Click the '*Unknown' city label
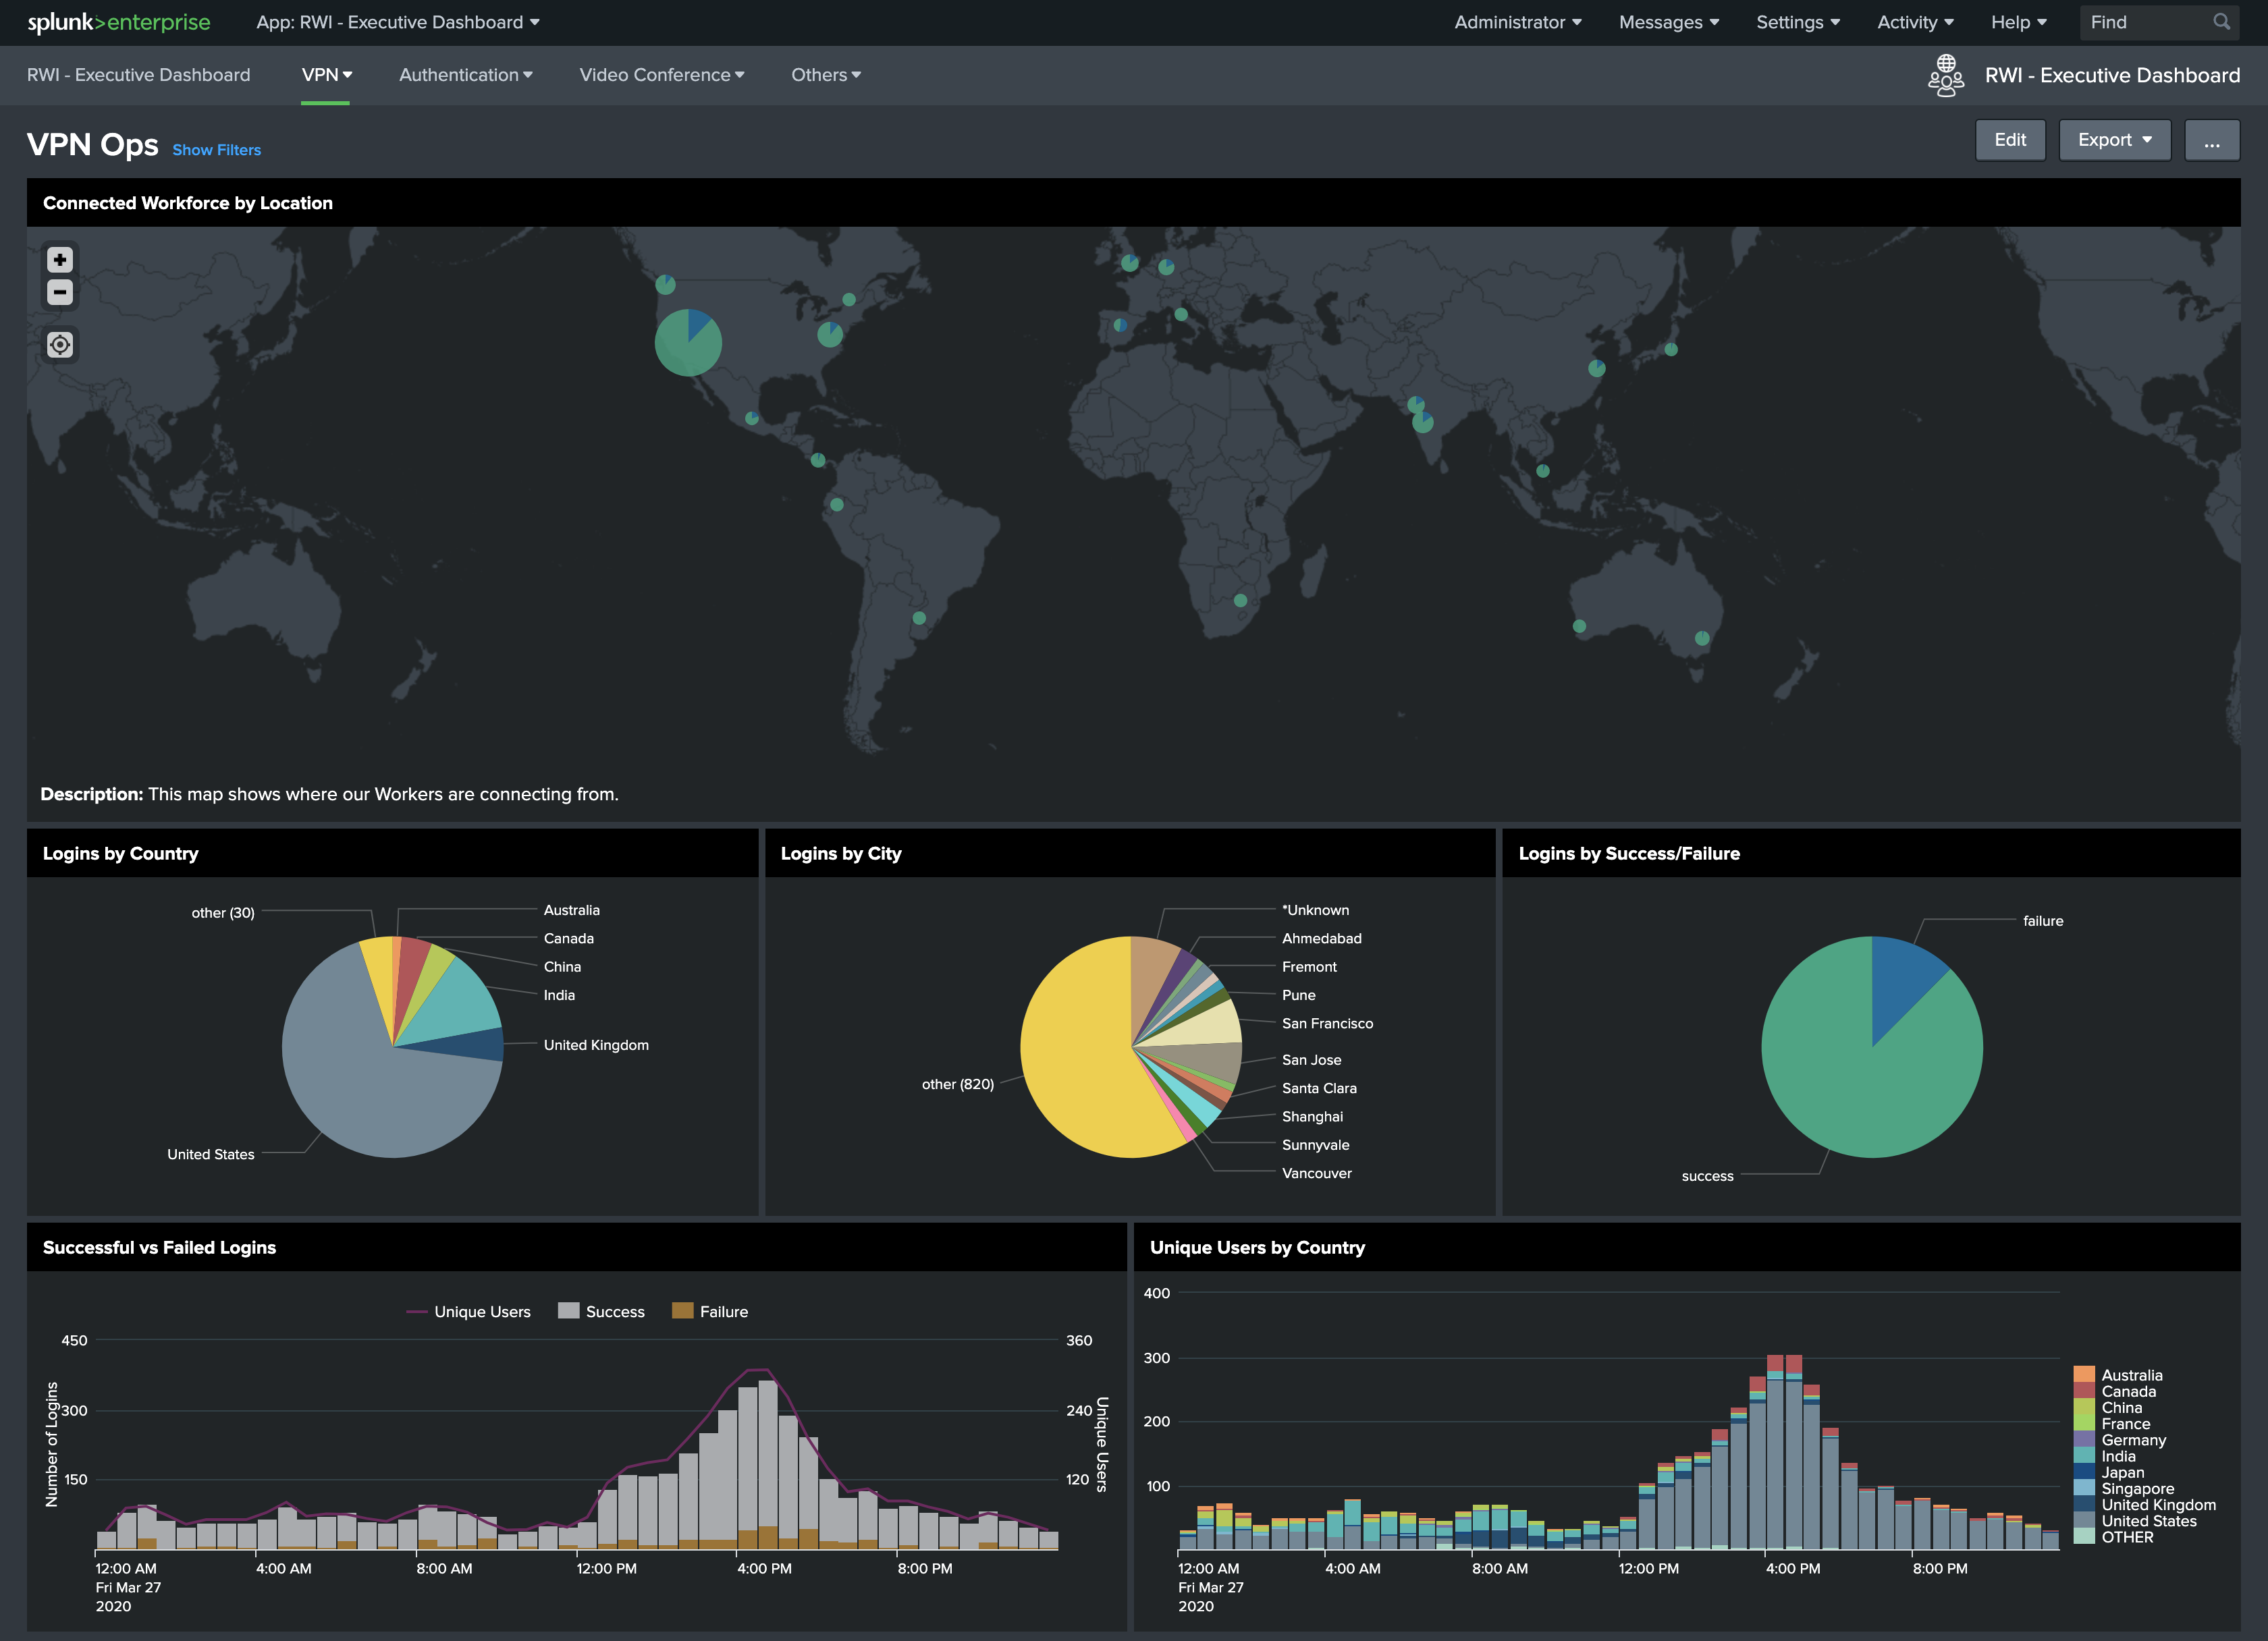The image size is (2268, 1641). [1315, 910]
